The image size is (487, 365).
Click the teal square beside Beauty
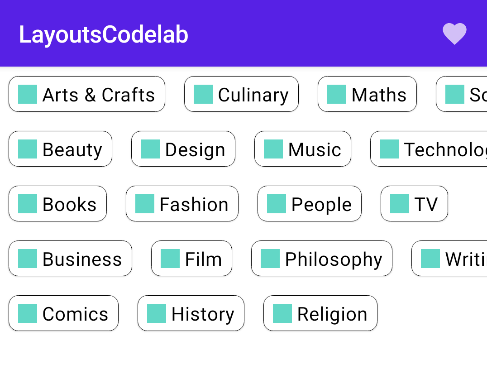pyautogui.click(x=28, y=149)
